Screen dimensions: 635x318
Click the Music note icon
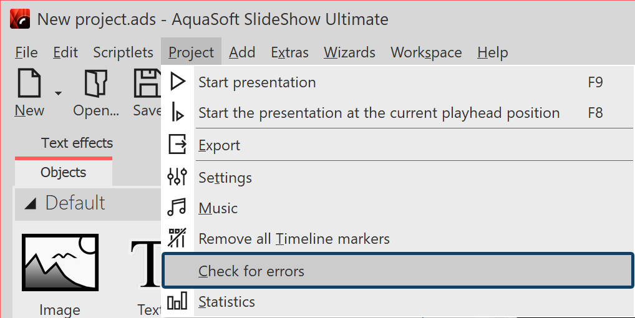(178, 208)
